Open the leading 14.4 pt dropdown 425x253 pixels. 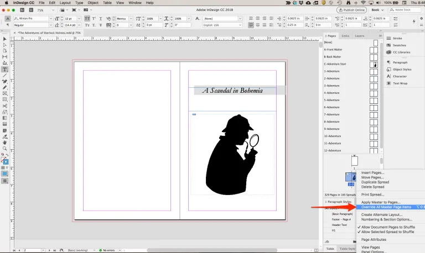point(79,25)
